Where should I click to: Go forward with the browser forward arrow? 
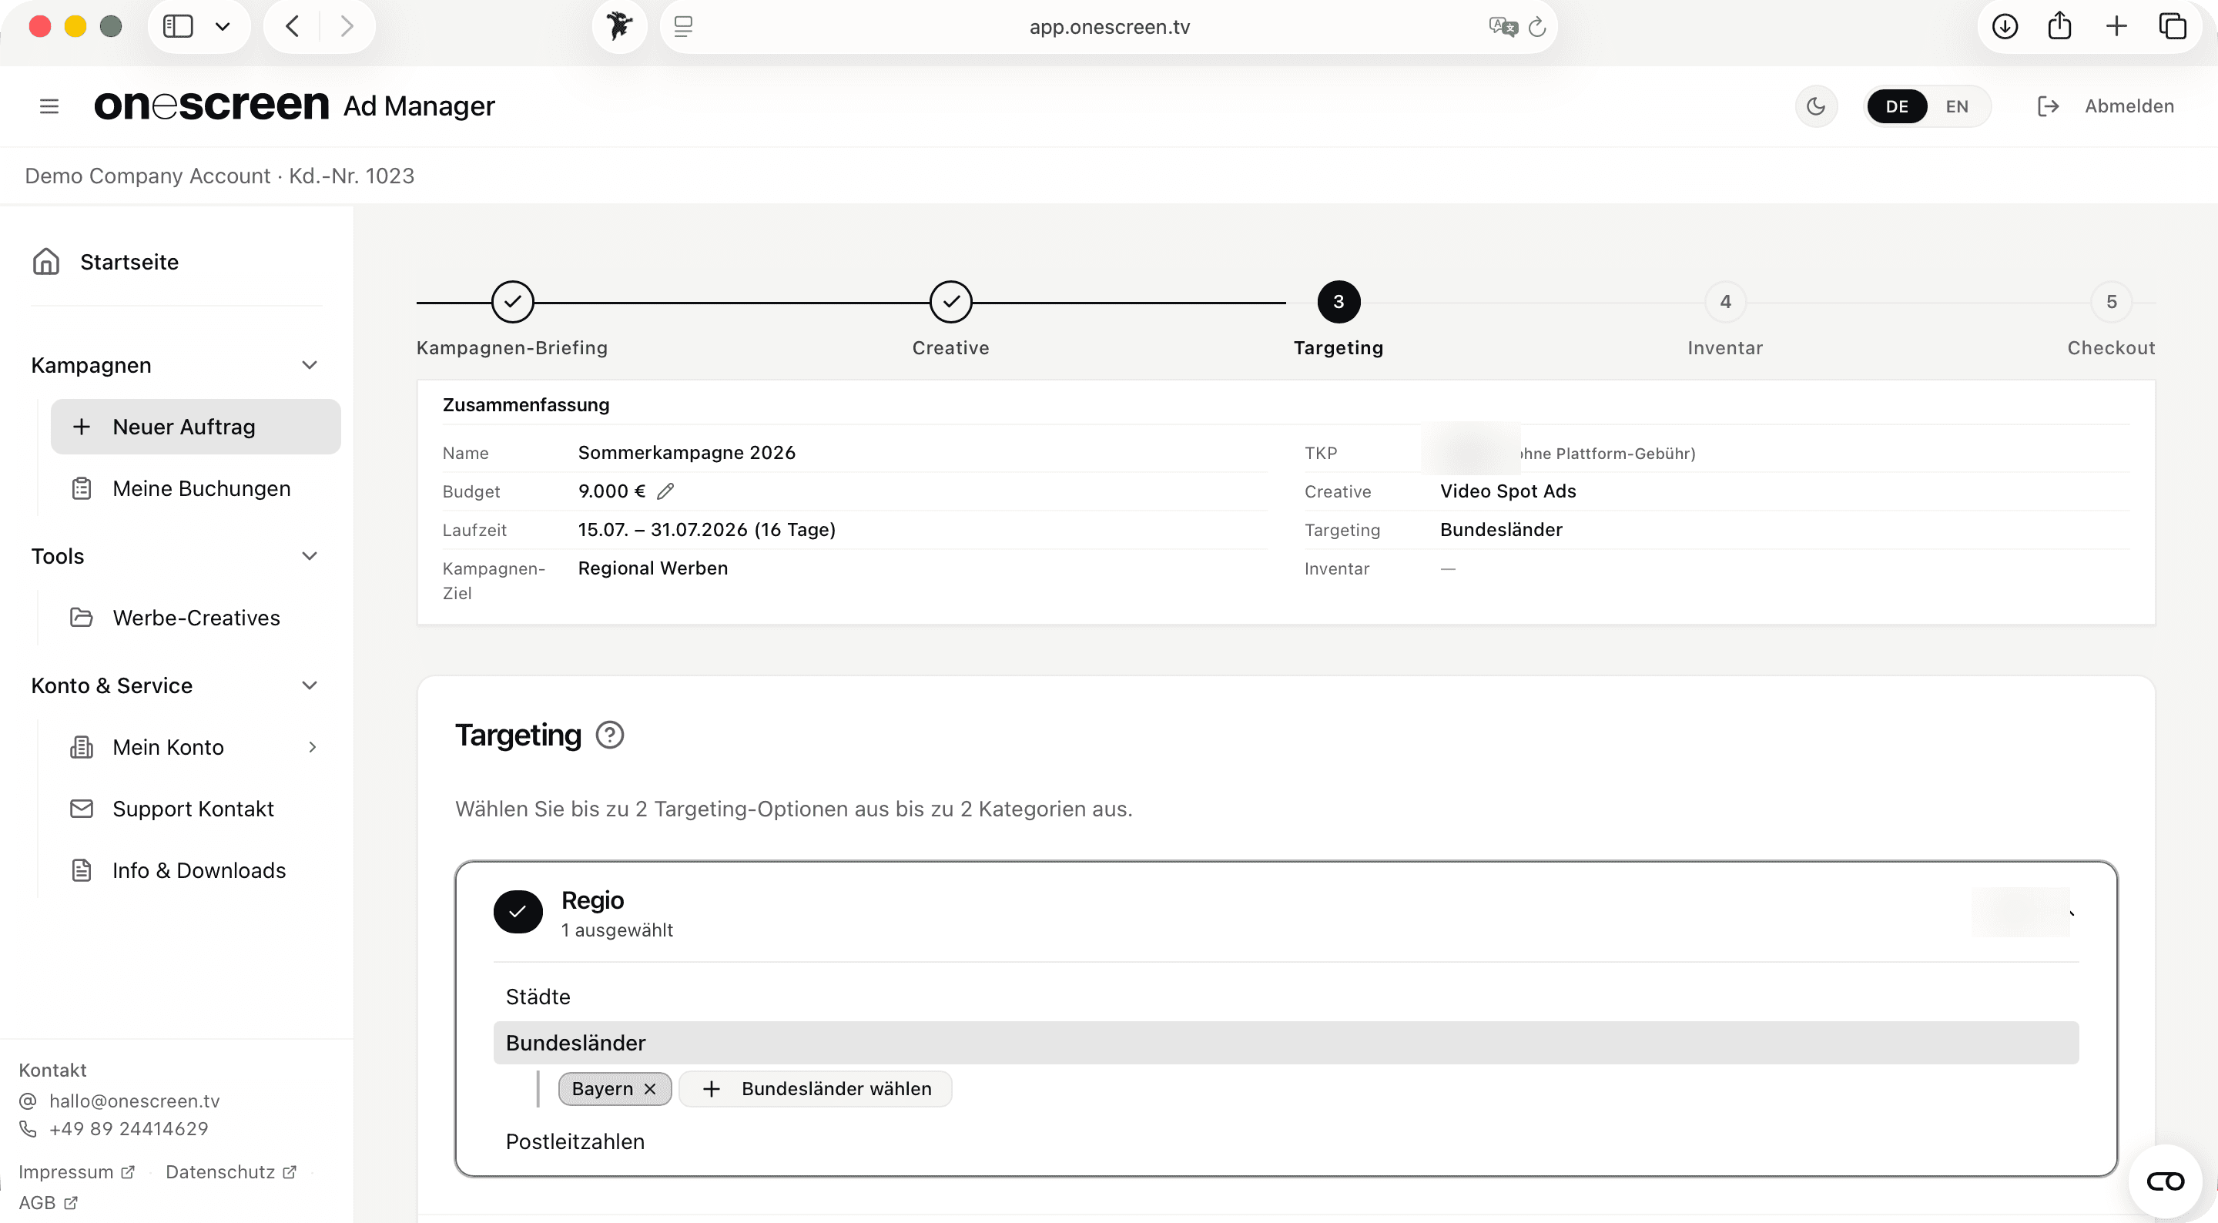click(347, 26)
